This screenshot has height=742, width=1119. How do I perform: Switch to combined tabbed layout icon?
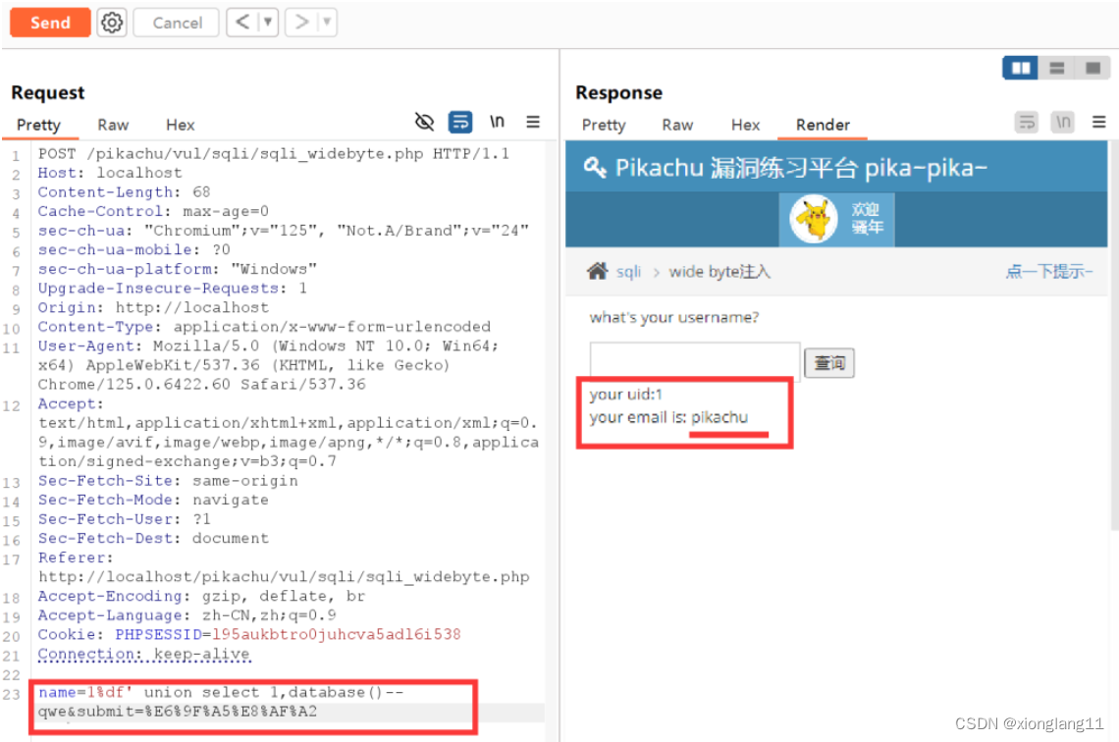[1092, 68]
